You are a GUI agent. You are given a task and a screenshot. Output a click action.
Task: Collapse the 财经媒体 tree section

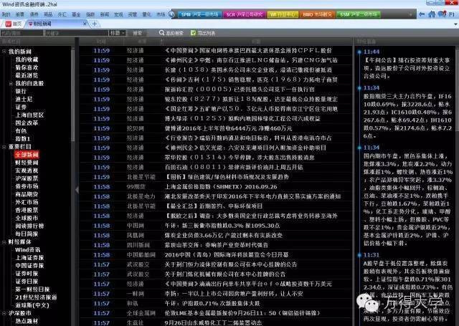(x=4, y=242)
